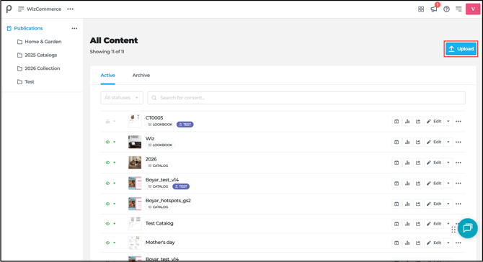The image size is (483, 262).
Task: Open the 2025 Catalogs folder
Action: click(40, 55)
